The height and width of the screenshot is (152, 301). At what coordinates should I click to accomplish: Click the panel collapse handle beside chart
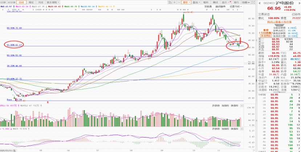coord(256,80)
